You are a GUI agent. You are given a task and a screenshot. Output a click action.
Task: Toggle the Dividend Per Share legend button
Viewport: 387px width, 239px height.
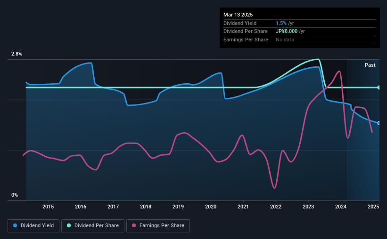point(93,226)
